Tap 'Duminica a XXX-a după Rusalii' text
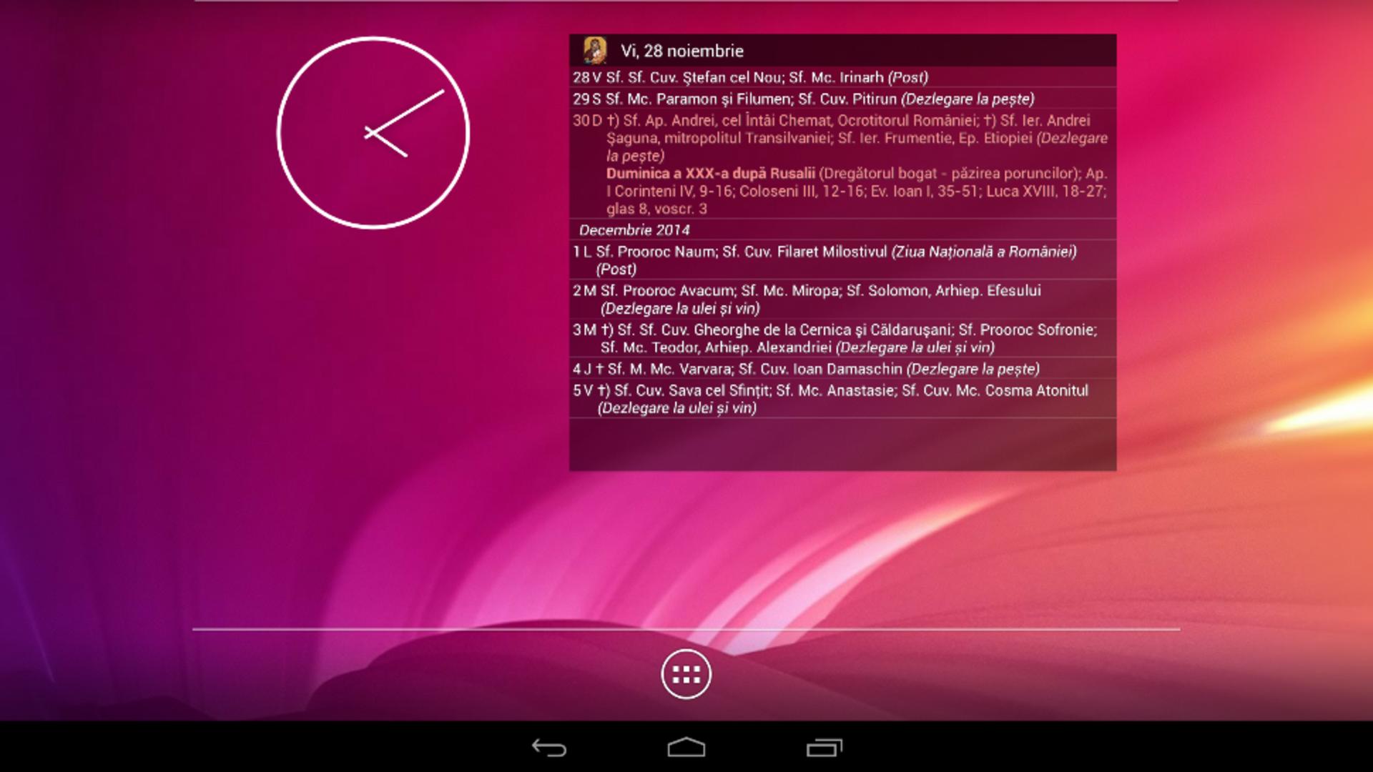Screen dimensions: 1373x772 710,174
